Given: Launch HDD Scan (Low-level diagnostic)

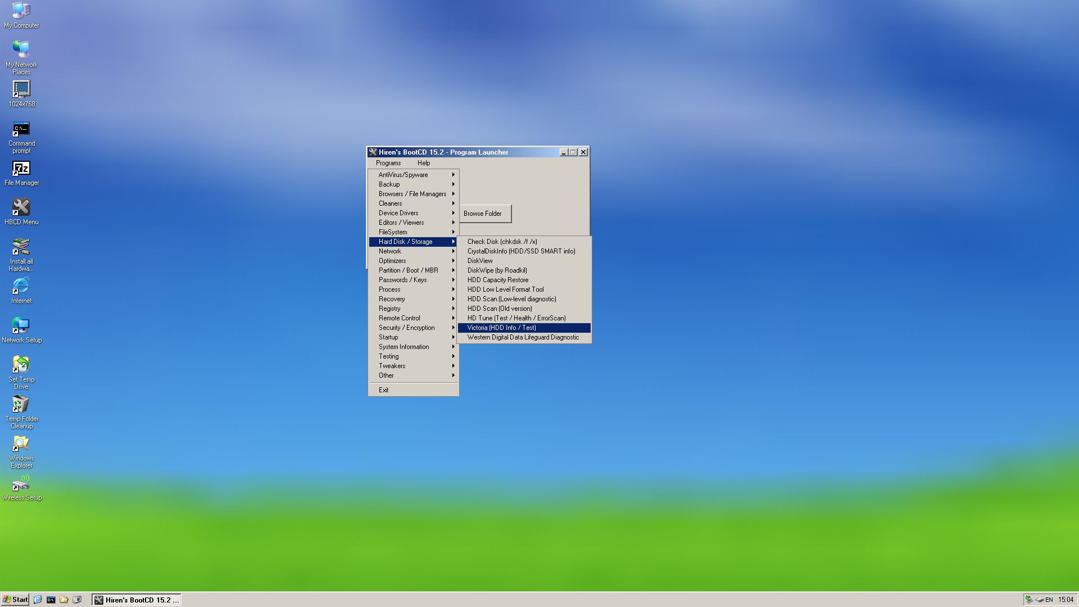Looking at the screenshot, I should pyautogui.click(x=524, y=299).
